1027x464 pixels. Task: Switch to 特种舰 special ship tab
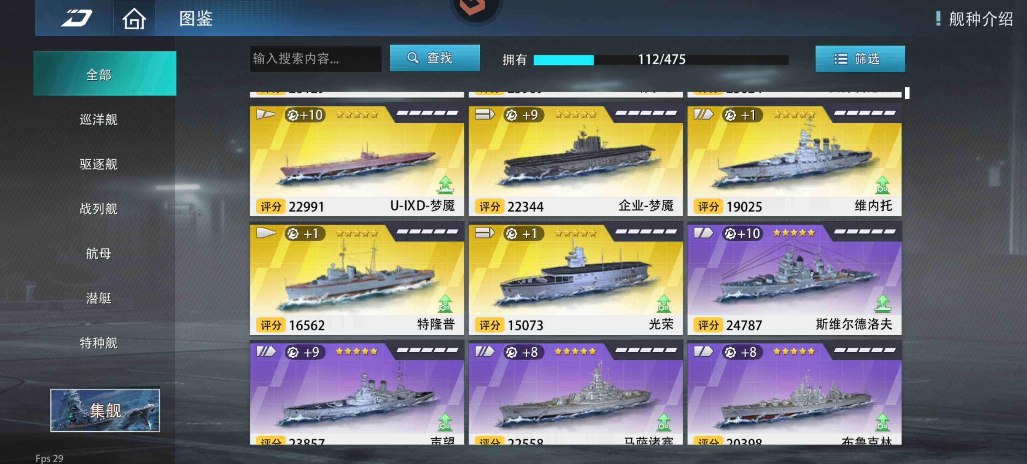pos(99,342)
